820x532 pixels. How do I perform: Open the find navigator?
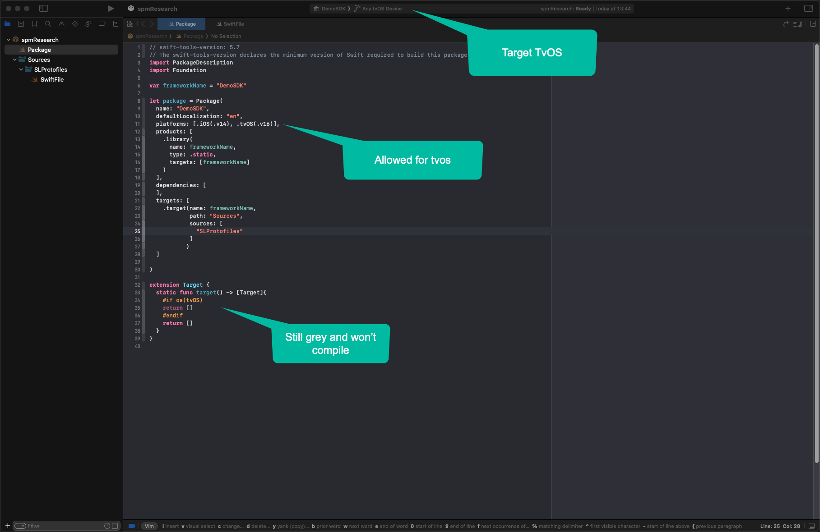[x=48, y=24]
